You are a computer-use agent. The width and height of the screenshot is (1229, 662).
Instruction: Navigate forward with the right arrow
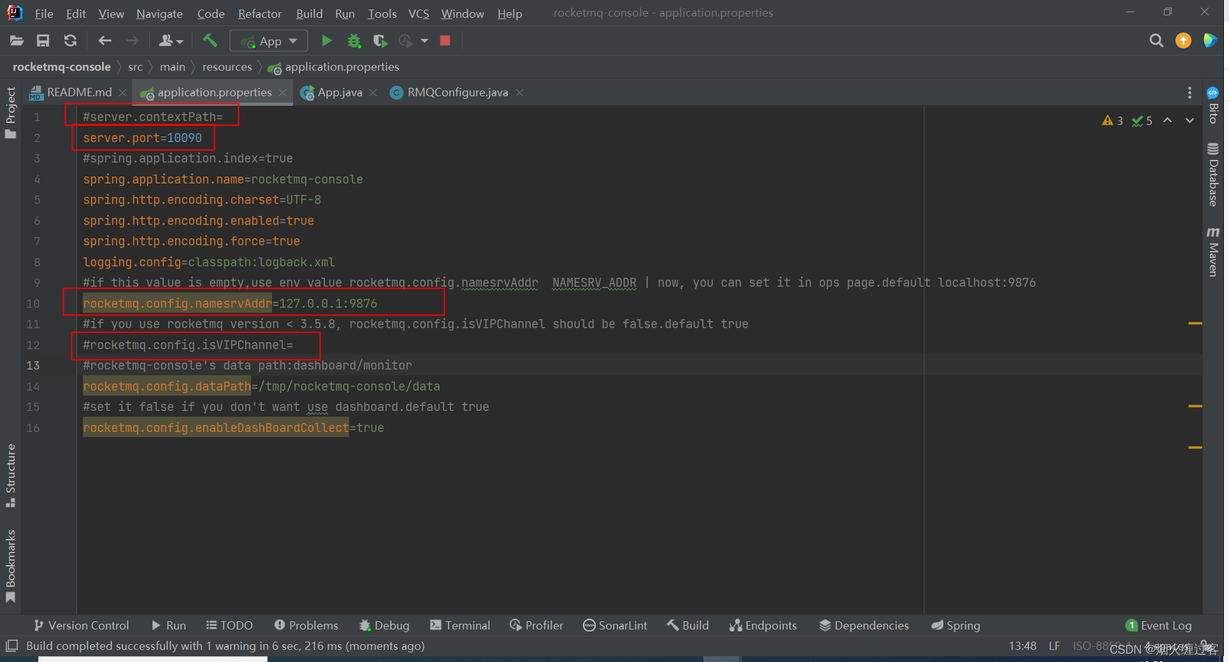point(132,41)
